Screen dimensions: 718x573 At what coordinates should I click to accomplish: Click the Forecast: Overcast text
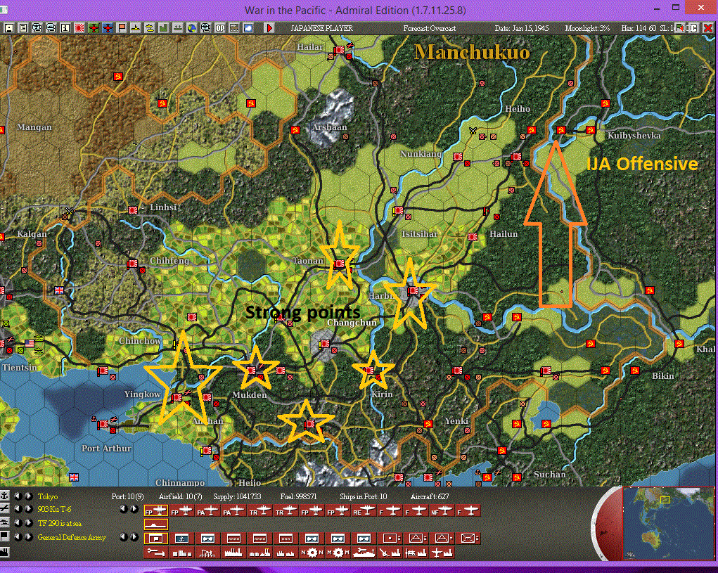[430, 28]
